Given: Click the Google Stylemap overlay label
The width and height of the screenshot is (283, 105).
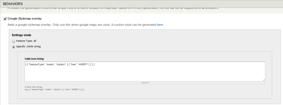Looking at the screenshot, I should (x=25, y=18).
